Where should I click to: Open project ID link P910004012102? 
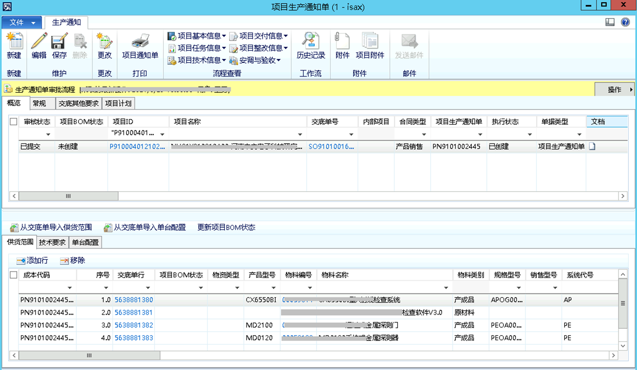coord(138,147)
